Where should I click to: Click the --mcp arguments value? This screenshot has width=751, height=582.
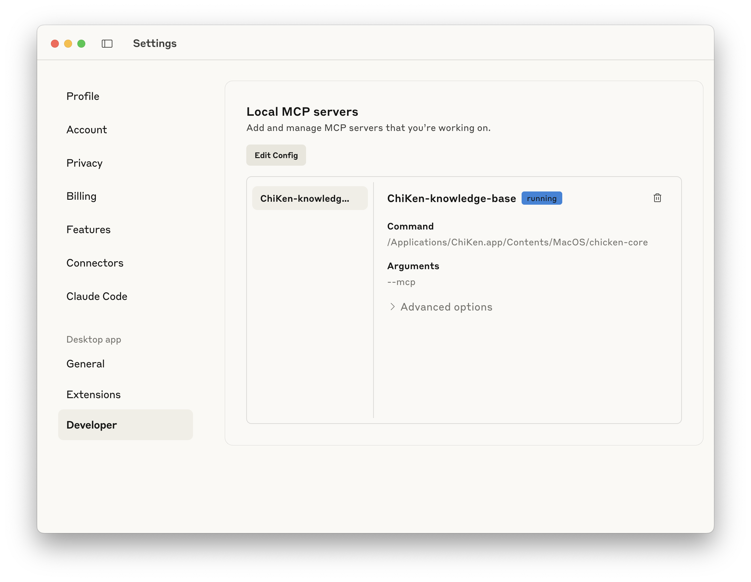(x=401, y=282)
